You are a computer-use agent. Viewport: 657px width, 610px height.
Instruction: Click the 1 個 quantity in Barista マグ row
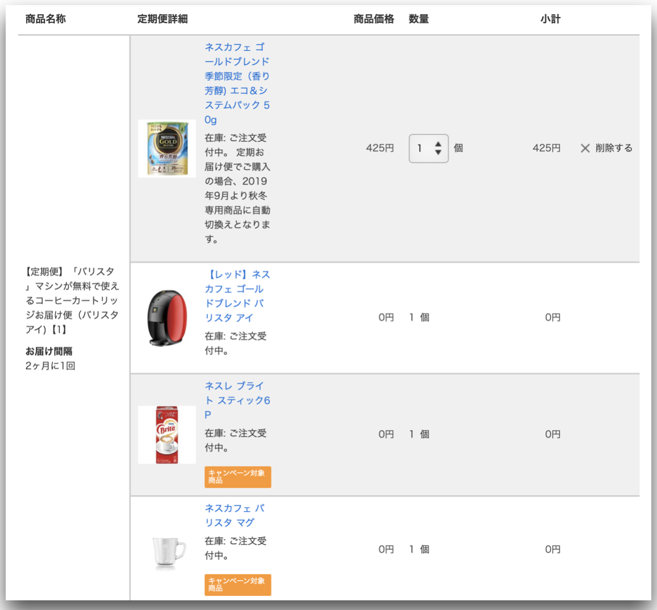point(419,549)
